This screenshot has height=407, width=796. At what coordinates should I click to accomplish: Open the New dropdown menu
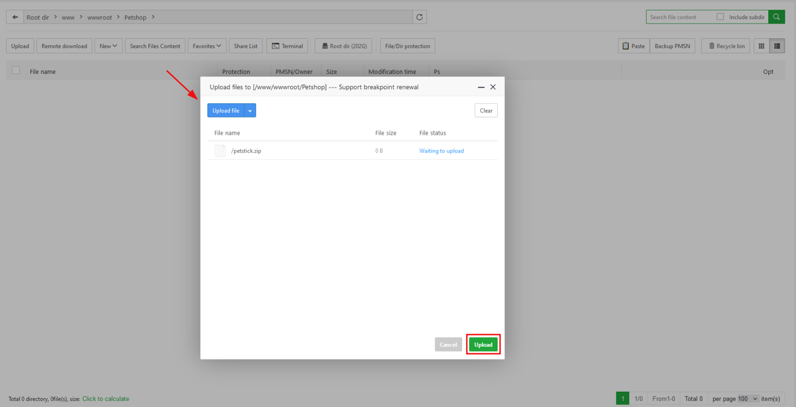click(x=108, y=46)
